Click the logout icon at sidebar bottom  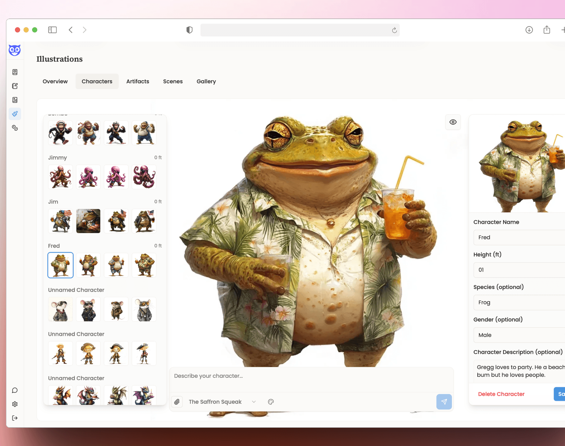(x=15, y=418)
